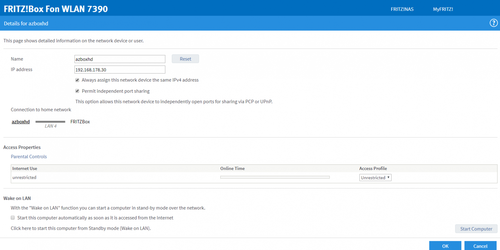
Task: Toggle always assign same IPv4 address checkbox
Action: click(77, 80)
